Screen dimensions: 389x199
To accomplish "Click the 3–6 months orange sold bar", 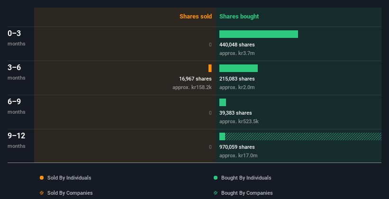I will tap(210, 68).
